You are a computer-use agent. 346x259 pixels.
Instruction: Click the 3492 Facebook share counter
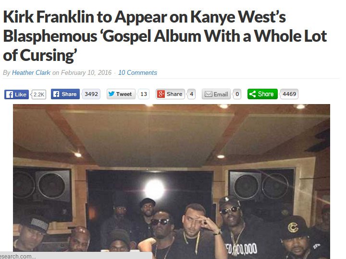point(91,94)
